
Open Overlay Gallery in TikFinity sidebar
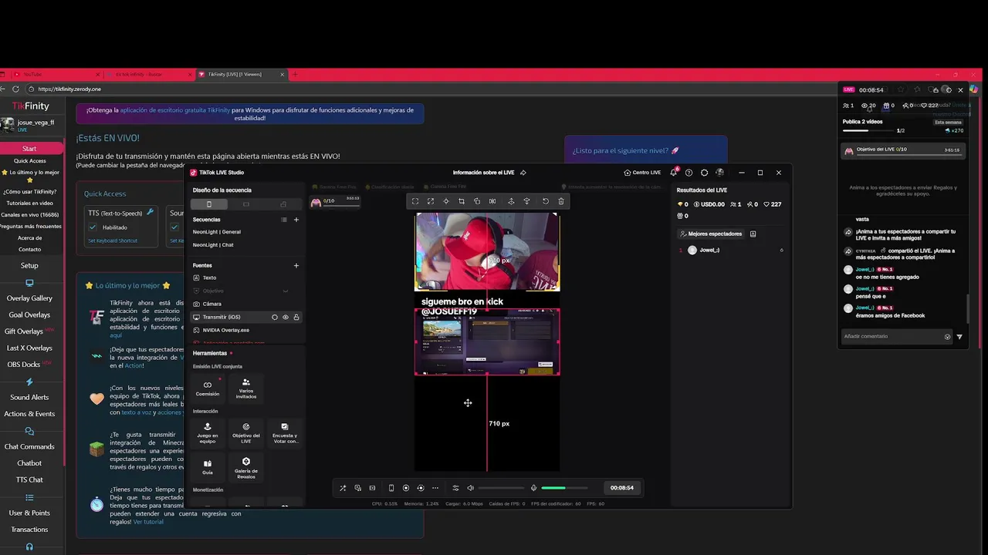pos(29,298)
